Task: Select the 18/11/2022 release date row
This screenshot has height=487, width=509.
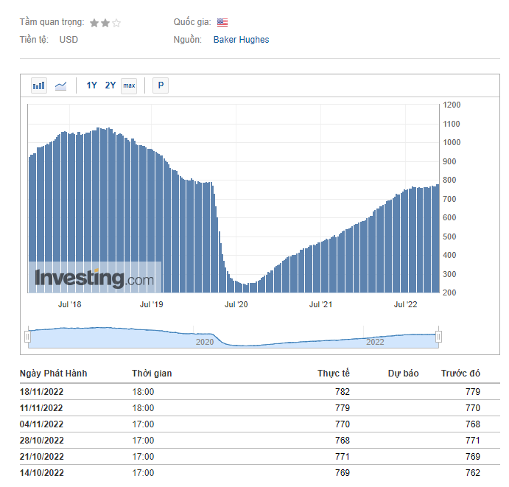Action: pos(260,392)
